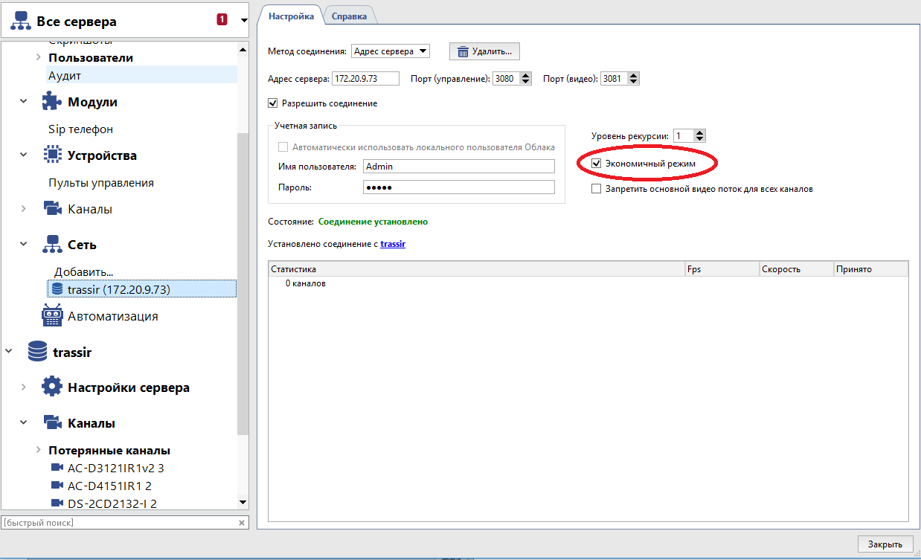Expand the Потерянные каналы node
Screen dimensions: 921x560
click(x=38, y=450)
